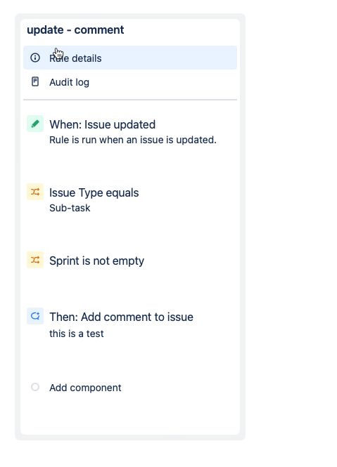
Task: Open Rule details
Action: (130, 58)
